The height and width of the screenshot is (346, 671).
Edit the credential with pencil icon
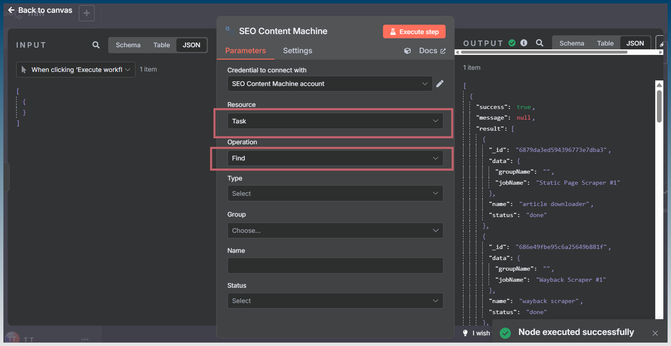click(440, 83)
